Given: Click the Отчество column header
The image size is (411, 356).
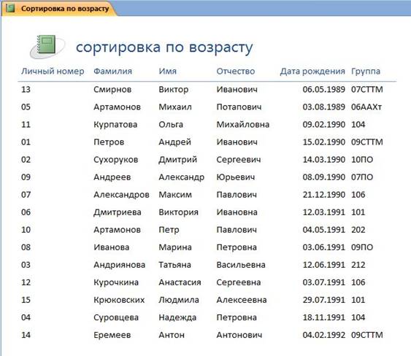Looking at the screenshot, I should click(235, 71).
